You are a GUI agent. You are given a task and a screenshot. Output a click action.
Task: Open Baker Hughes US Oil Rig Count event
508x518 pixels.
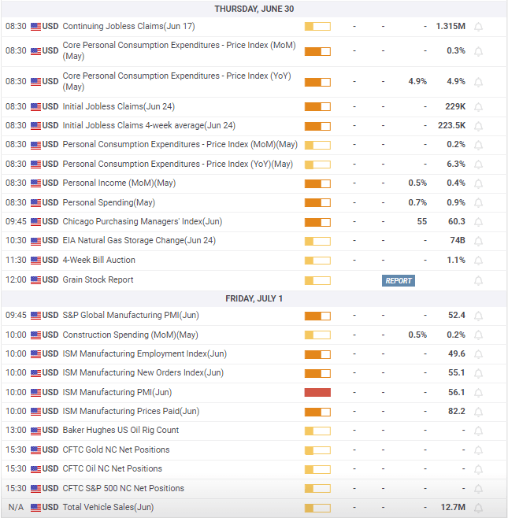(x=121, y=430)
